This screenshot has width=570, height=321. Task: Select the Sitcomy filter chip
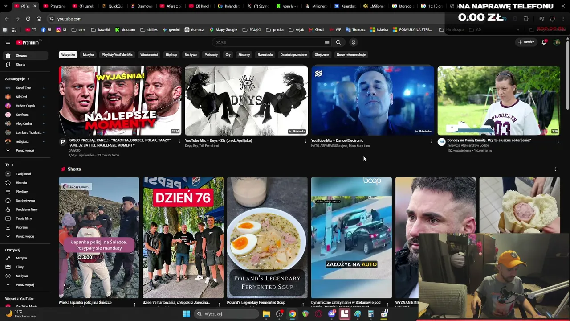tap(244, 55)
